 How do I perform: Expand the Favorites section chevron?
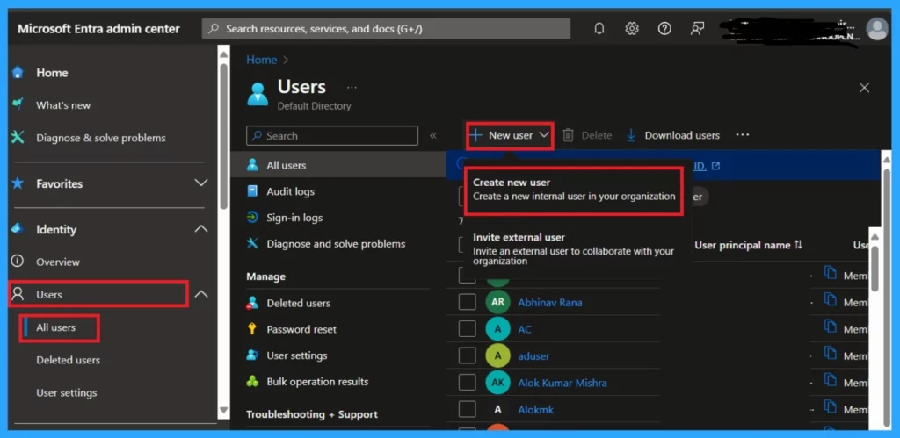[x=201, y=183]
